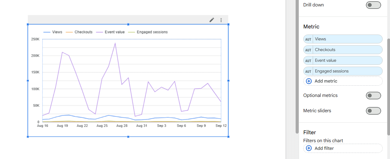The height and width of the screenshot is (159, 390).
Task: Click the Aug 25 x-axis label
Action: pyautogui.click(x=102, y=126)
